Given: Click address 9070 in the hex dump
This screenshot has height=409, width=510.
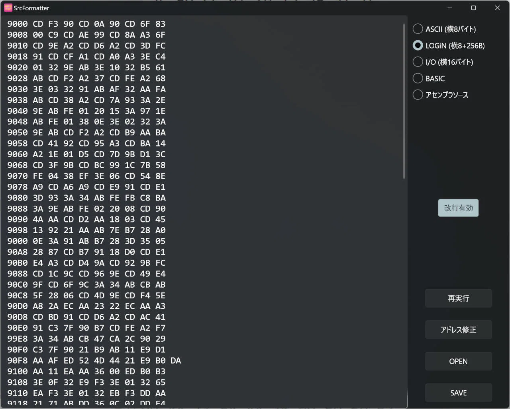Looking at the screenshot, I should click(x=18, y=176).
